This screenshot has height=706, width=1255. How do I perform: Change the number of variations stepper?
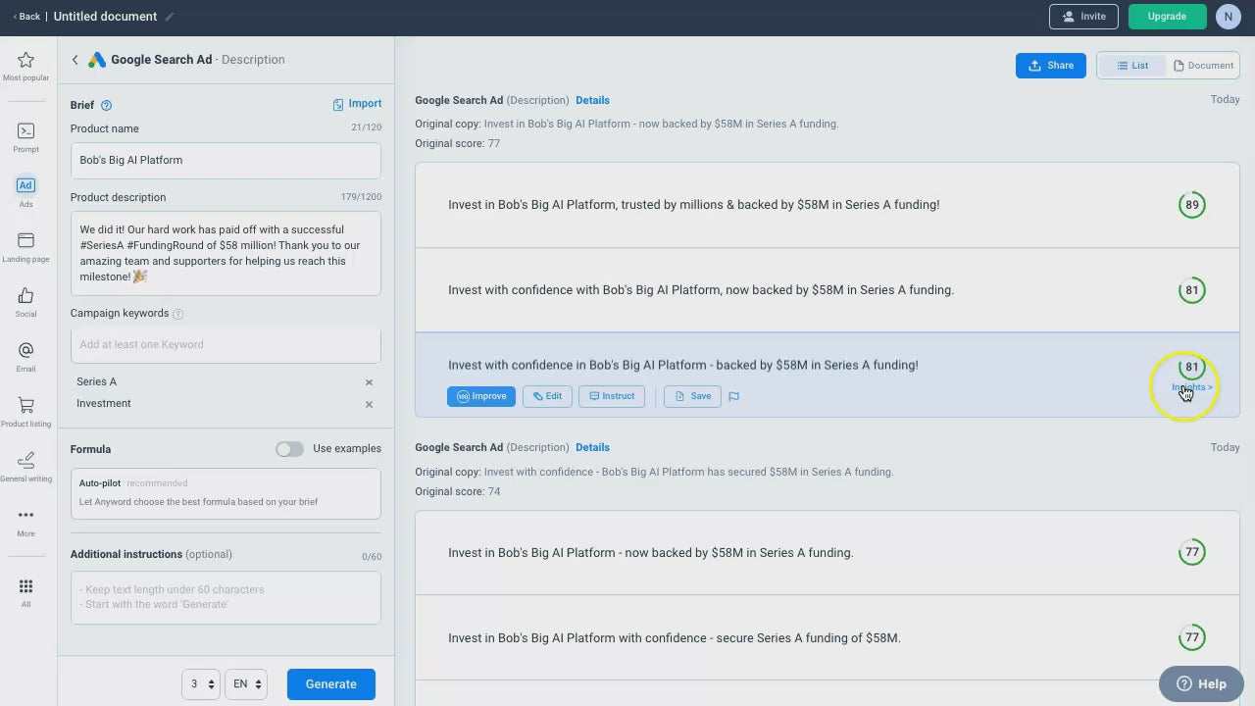click(x=201, y=684)
